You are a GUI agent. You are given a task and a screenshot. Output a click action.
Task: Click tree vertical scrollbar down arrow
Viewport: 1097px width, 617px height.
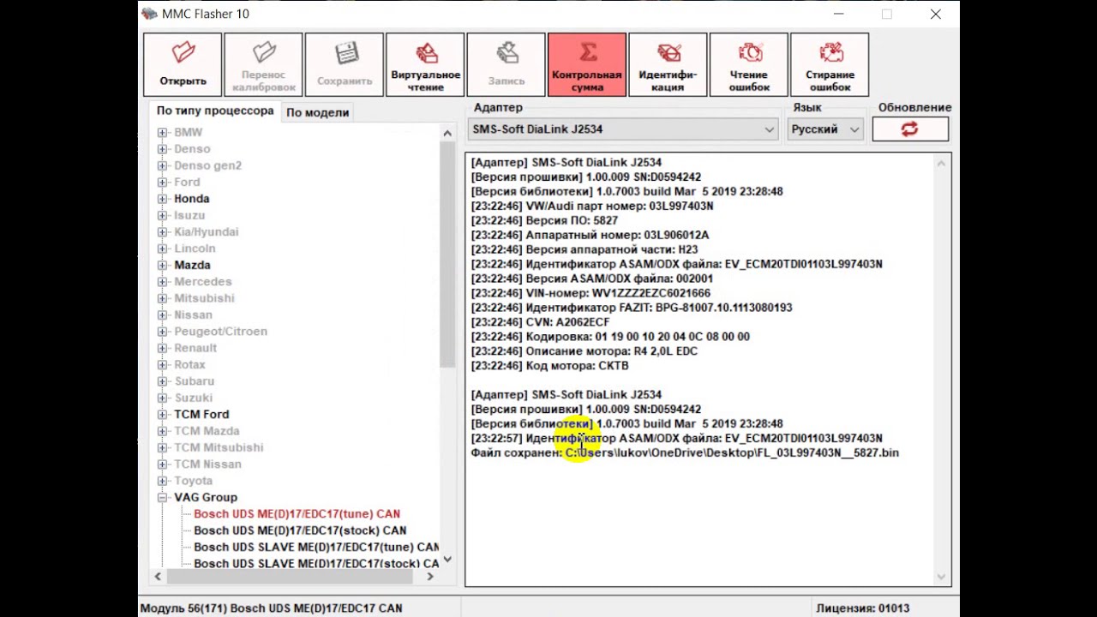tap(447, 560)
